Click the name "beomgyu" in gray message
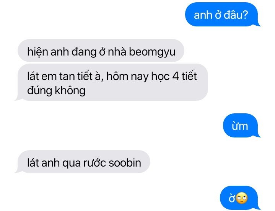 [152, 52]
